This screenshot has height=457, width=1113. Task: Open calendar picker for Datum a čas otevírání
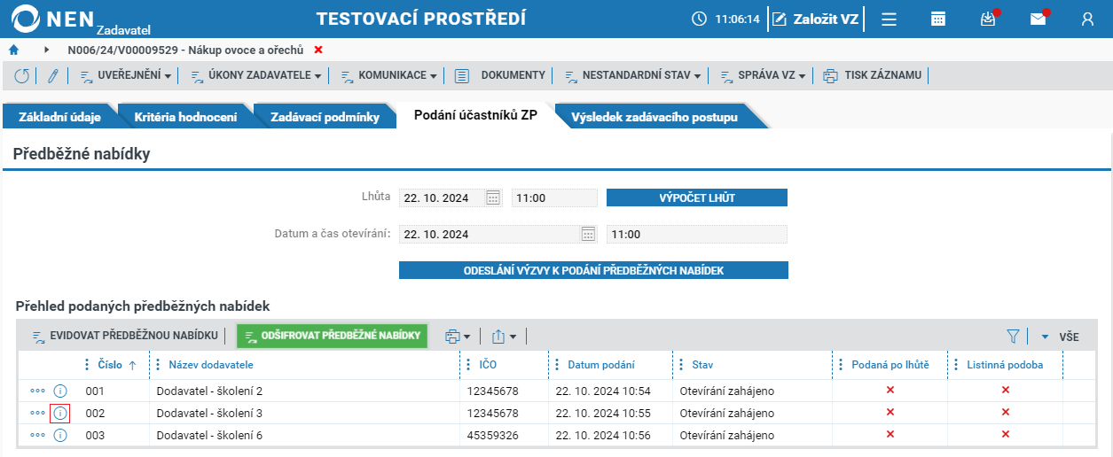point(588,235)
